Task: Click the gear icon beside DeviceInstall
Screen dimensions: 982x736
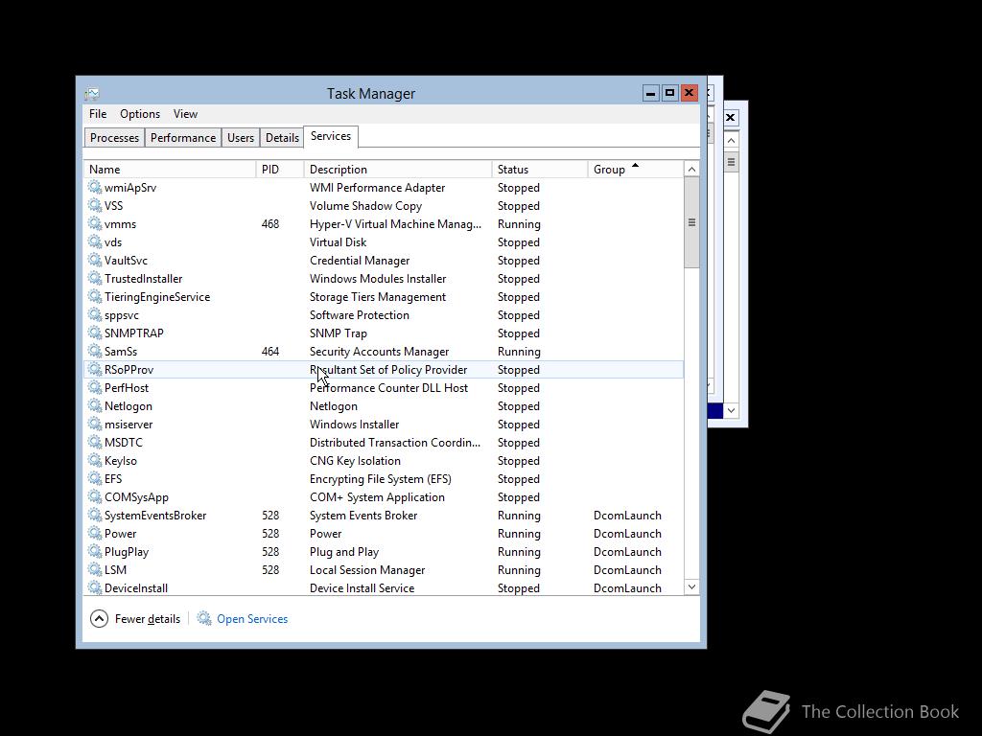Action: click(x=95, y=587)
